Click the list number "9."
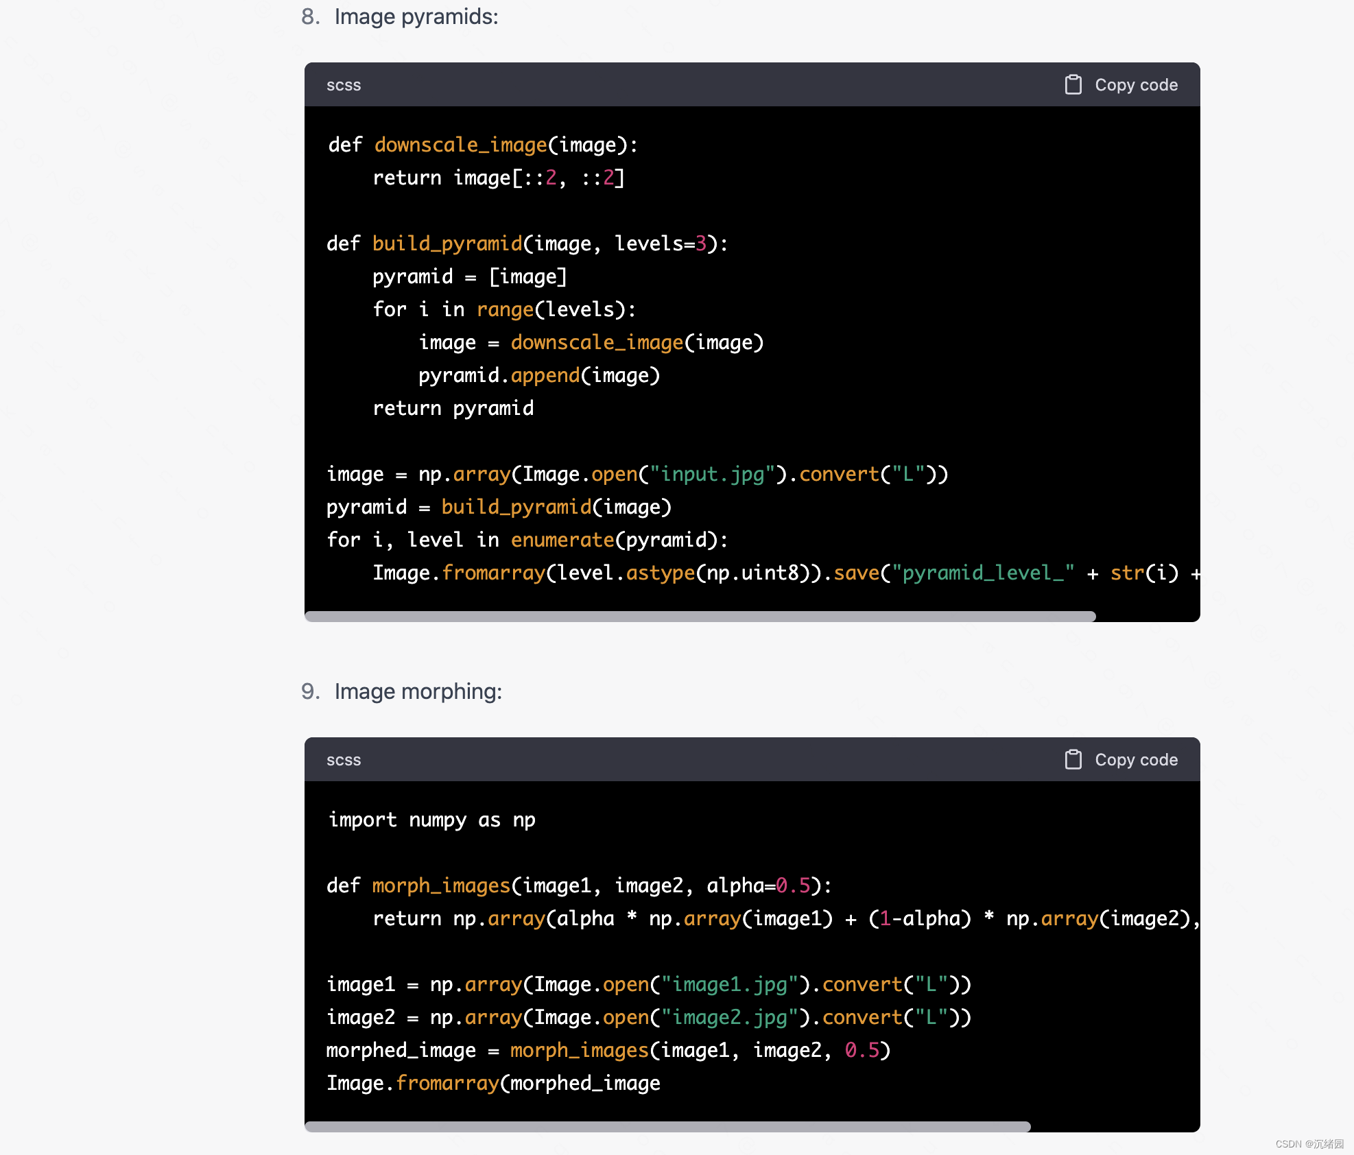Screen dimensions: 1354x1155 [311, 691]
